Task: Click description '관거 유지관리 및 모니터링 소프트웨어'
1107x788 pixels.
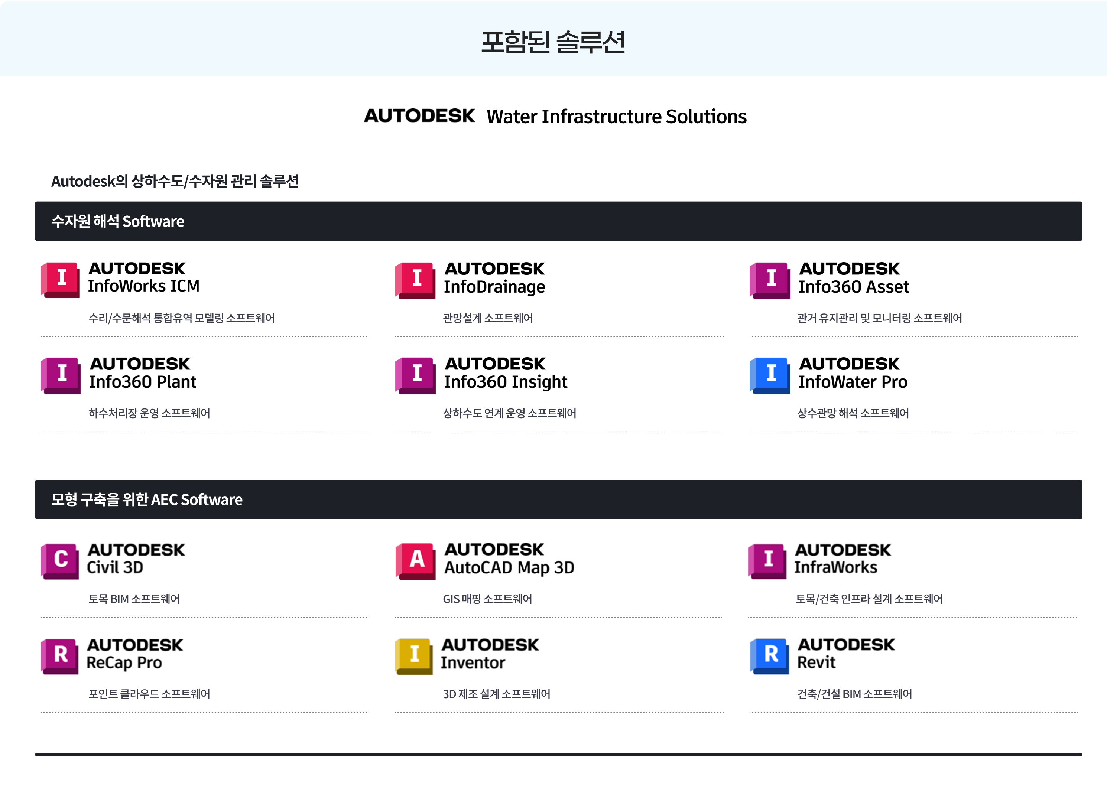Action: (x=879, y=318)
